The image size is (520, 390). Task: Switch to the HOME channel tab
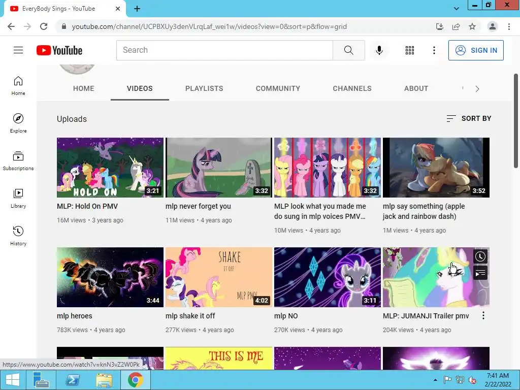pos(84,88)
